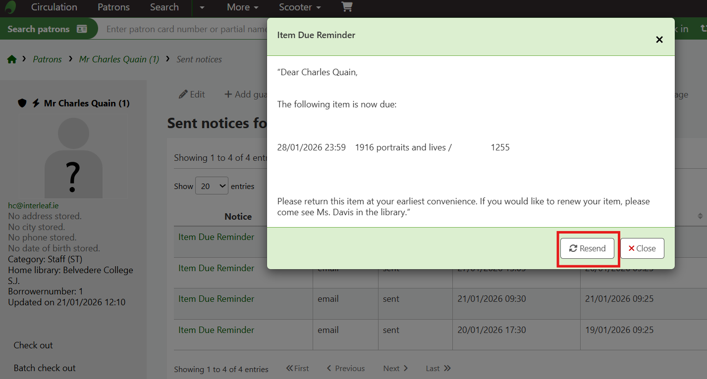Click the 'Home library: Belvedere College' line
The width and height of the screenshot is (707, 379).
pos(70,271)
